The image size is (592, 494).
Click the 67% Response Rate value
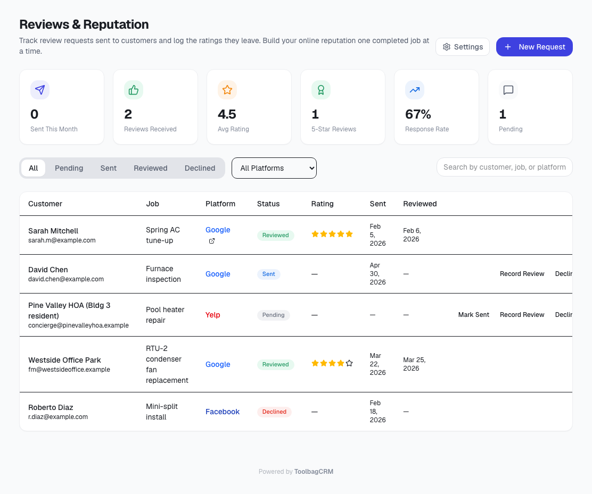(x=418, y=114)
